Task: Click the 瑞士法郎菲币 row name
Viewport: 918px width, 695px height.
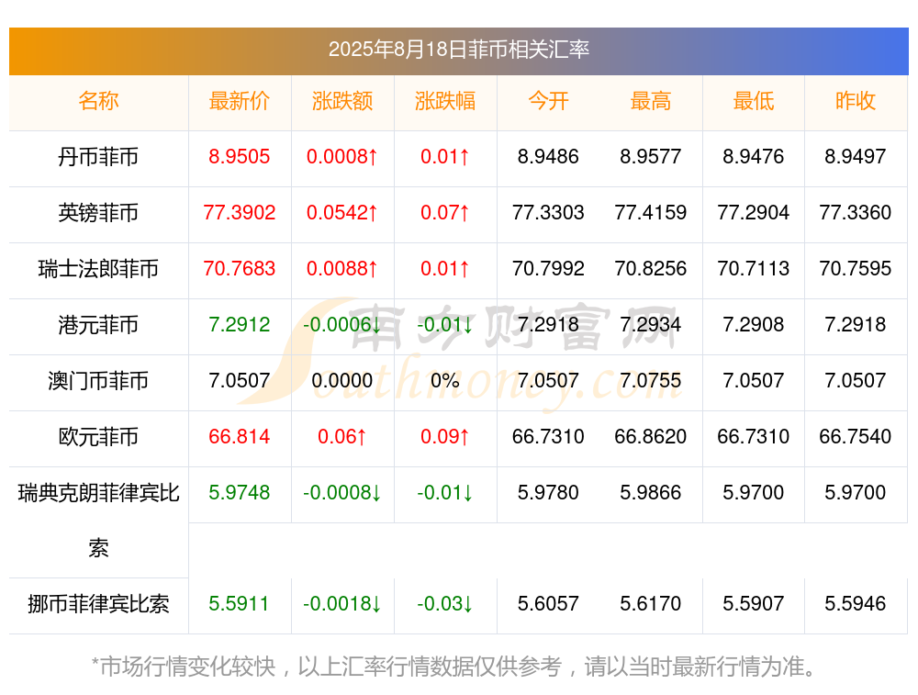Action: [x=98, y=269]
